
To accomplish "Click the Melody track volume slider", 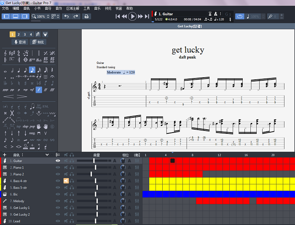I will pyautogui.click(x=96, y=201).
